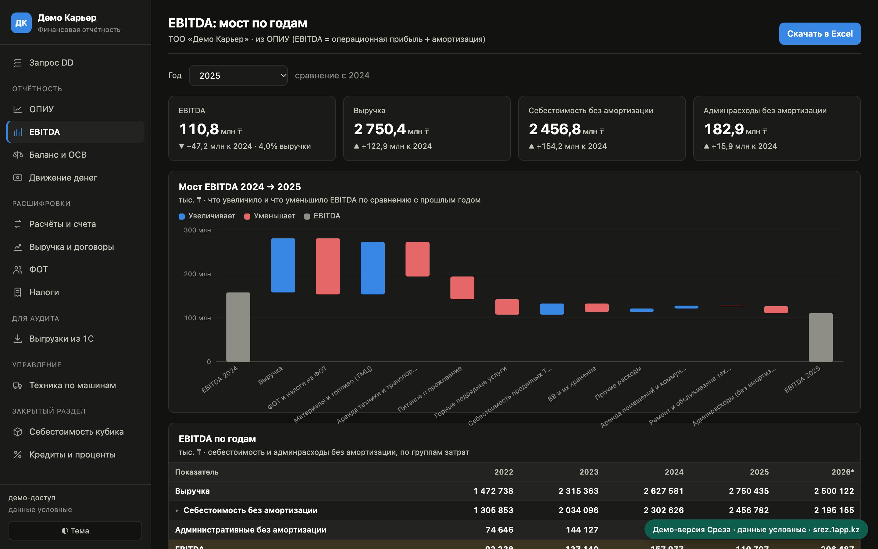The height and width of the screenshot is (549, 878).
Task: Open Налоги receipt icon
Action: click(x=17, y=292)
